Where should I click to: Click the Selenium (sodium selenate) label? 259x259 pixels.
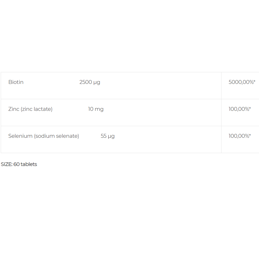44,136
